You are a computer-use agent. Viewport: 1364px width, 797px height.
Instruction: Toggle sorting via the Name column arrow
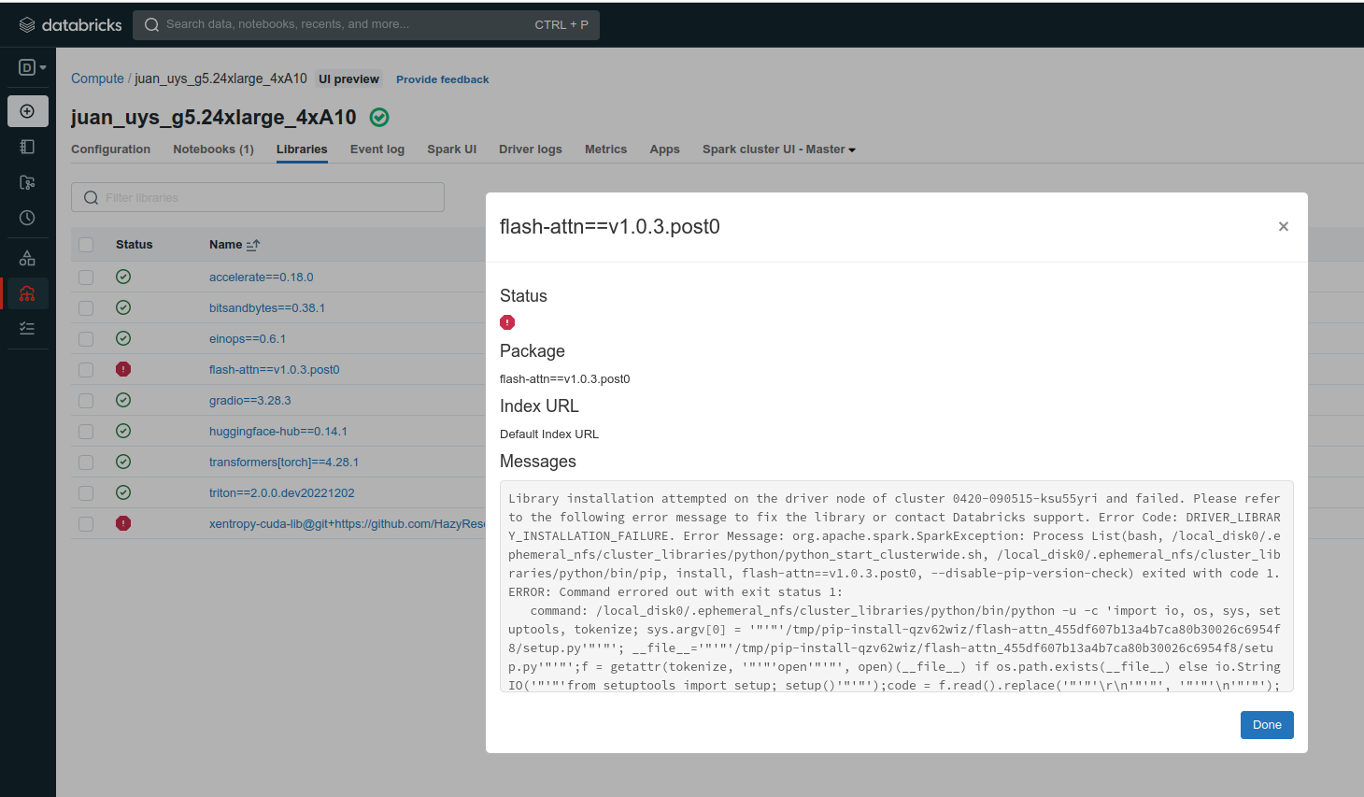pos(251,244)
